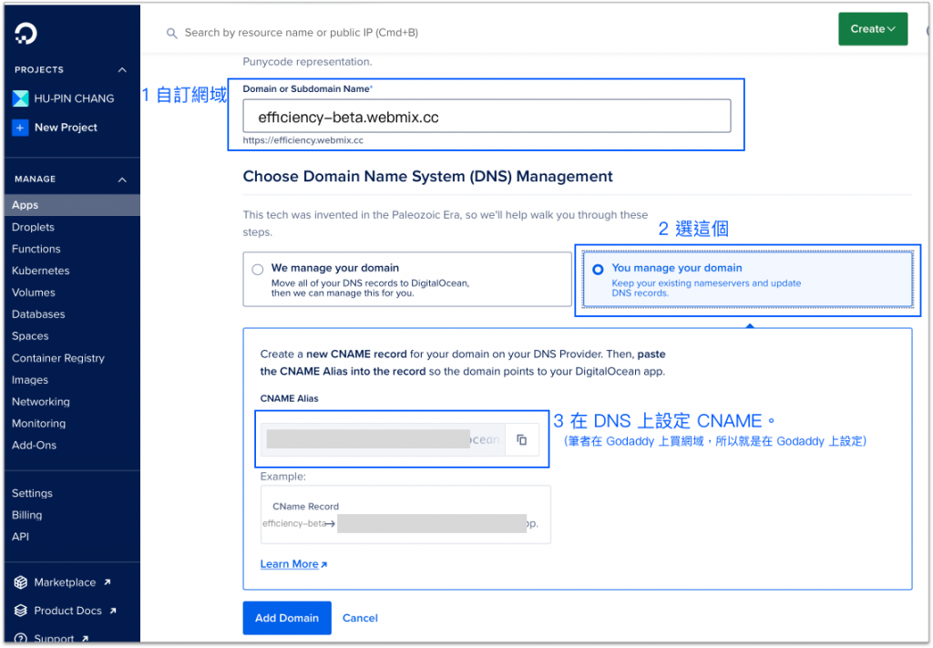Click the CNAME Alias value field
Image resolution: width=933 pixels, height=648 pixels.
[x=384, y=439]
